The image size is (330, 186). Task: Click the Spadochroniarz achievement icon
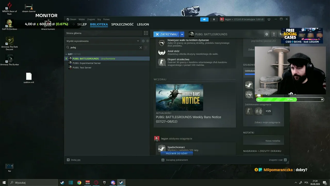162,148
